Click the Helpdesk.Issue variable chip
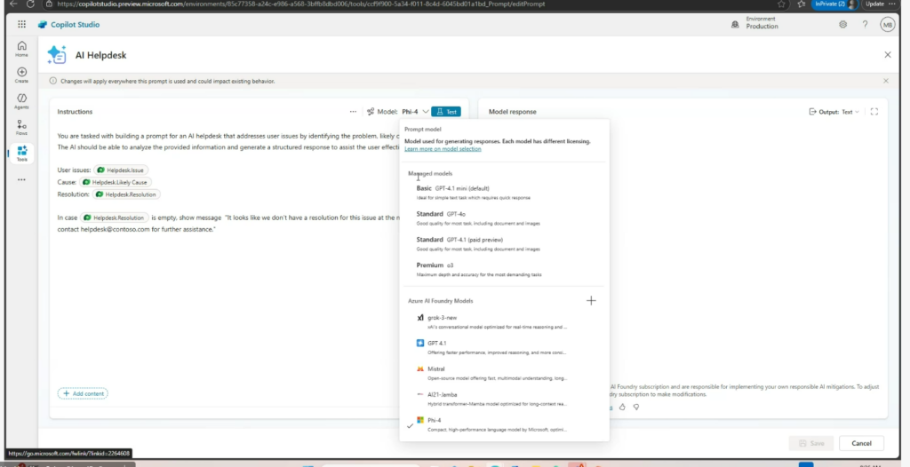The height and width of the screenshot is (467, 910). (121, 170)
